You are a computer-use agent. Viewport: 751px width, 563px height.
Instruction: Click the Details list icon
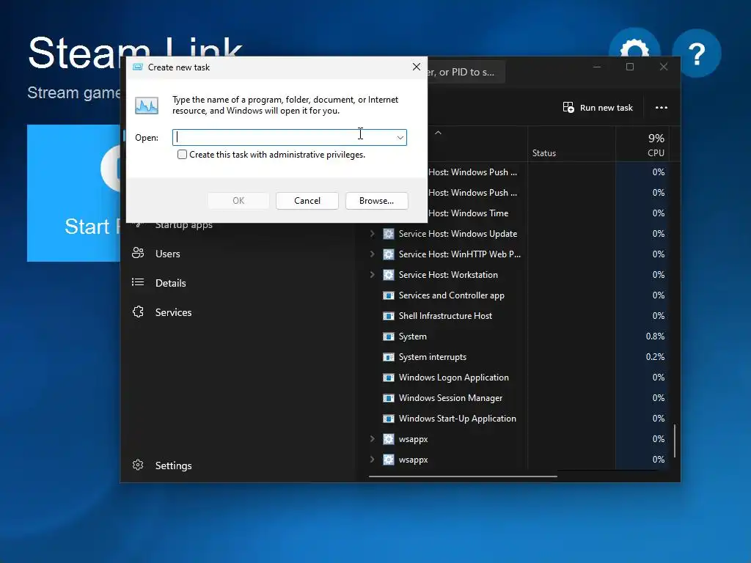point(138,282)
